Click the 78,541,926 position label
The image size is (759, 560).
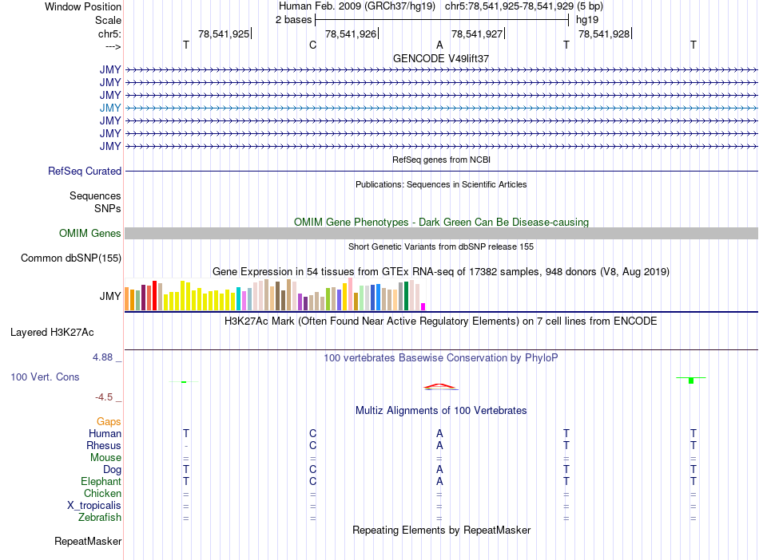tap(351, 34)
